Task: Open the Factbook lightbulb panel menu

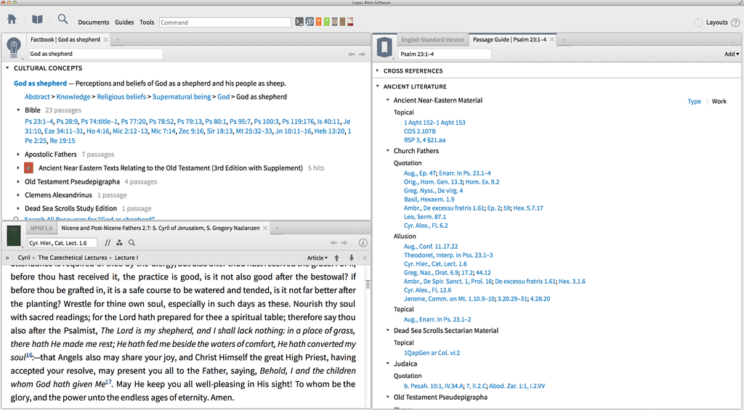Action: point(14,47)
